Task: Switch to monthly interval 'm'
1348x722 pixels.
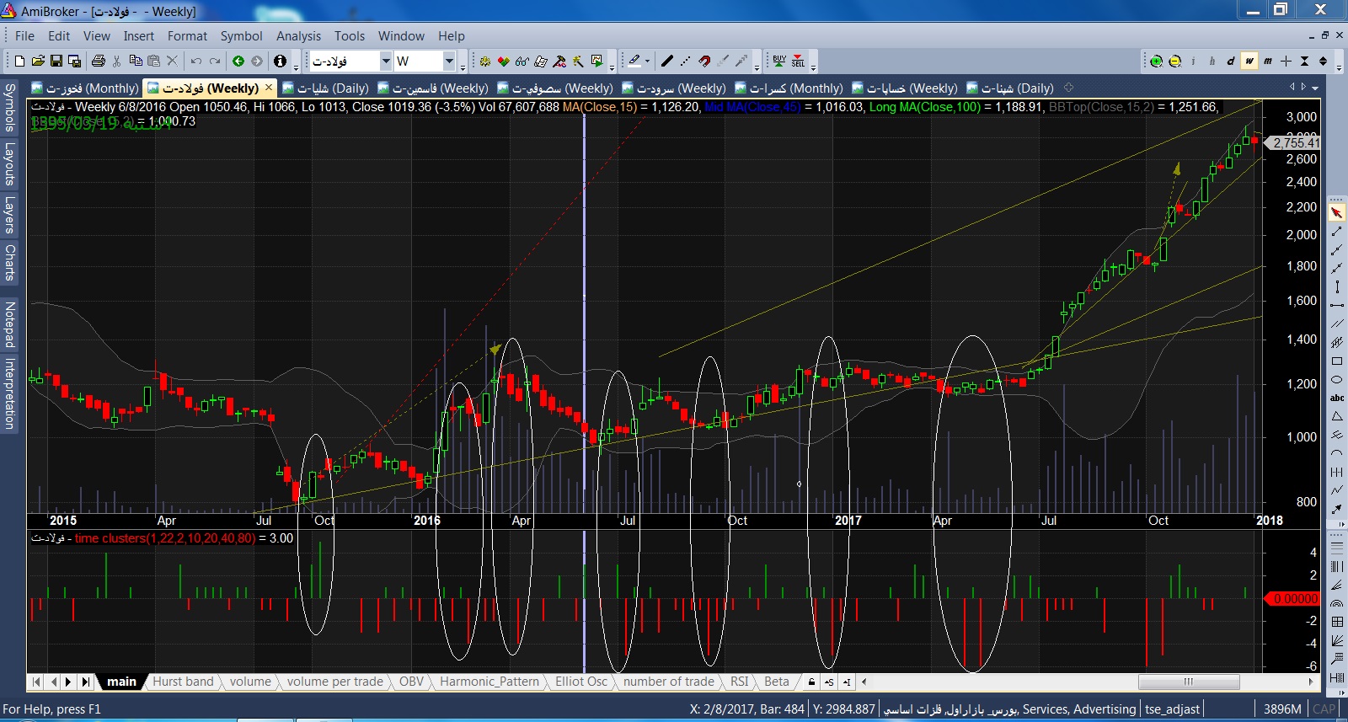Action: point(1267,61)
